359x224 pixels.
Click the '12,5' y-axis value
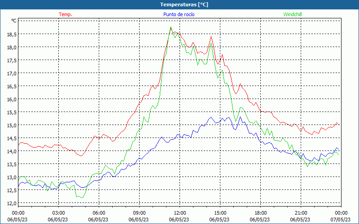(x=12, y=190)
